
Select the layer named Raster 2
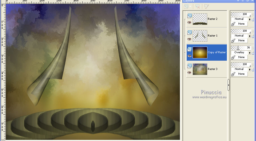click(x=212, y=19)
